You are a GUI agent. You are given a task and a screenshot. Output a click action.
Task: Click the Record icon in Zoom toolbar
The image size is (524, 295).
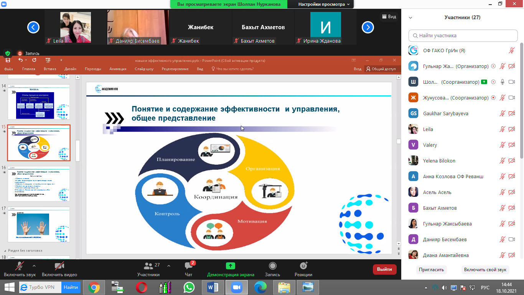(x=272, y=266)
